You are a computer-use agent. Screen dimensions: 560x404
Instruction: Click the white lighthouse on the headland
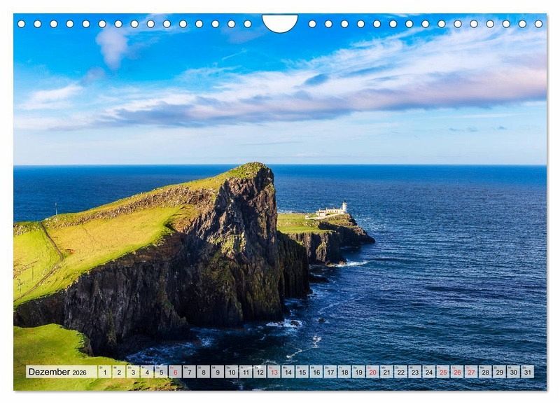coord(343,208)
